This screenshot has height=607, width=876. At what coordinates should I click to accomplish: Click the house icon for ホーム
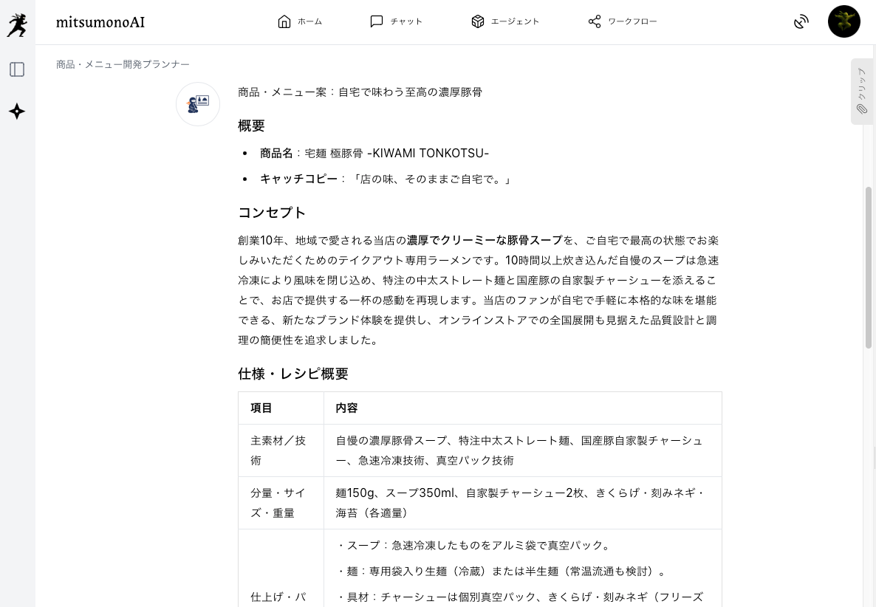(284, 21)
